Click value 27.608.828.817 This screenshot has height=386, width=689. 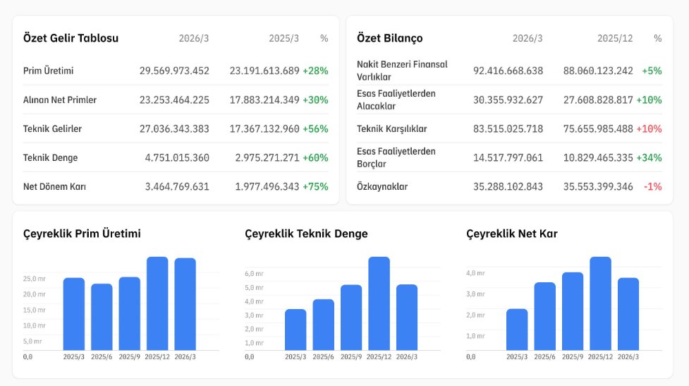598,99
